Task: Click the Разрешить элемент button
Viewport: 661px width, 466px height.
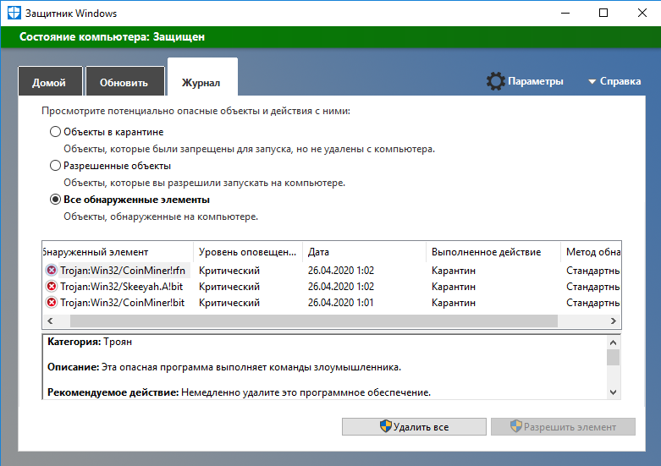Action: 563,426
